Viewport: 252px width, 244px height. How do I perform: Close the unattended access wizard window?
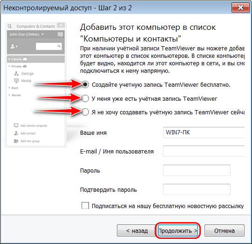(240, 7)
